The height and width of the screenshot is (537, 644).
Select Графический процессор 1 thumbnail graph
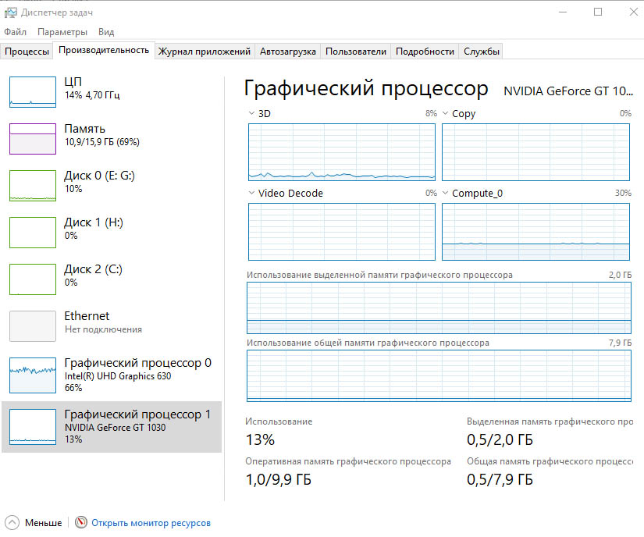point(33,427)
